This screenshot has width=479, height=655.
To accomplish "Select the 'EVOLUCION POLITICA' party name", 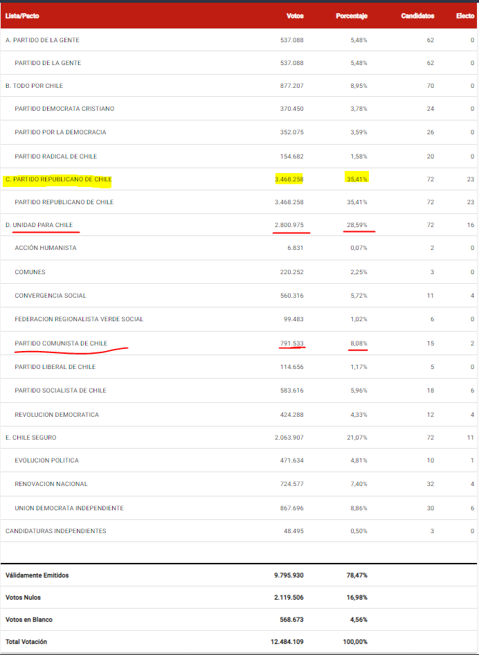I will click(47, 460).
